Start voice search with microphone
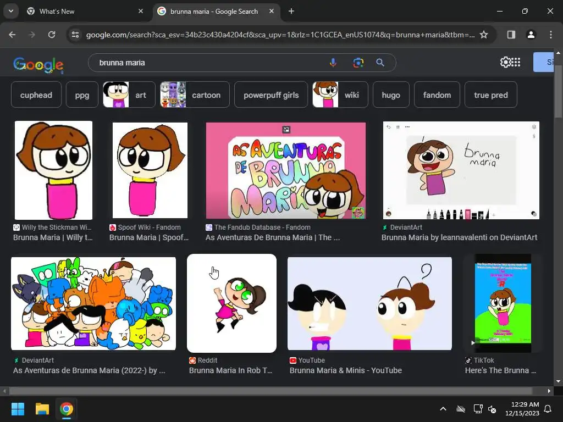 click(333, 63)
